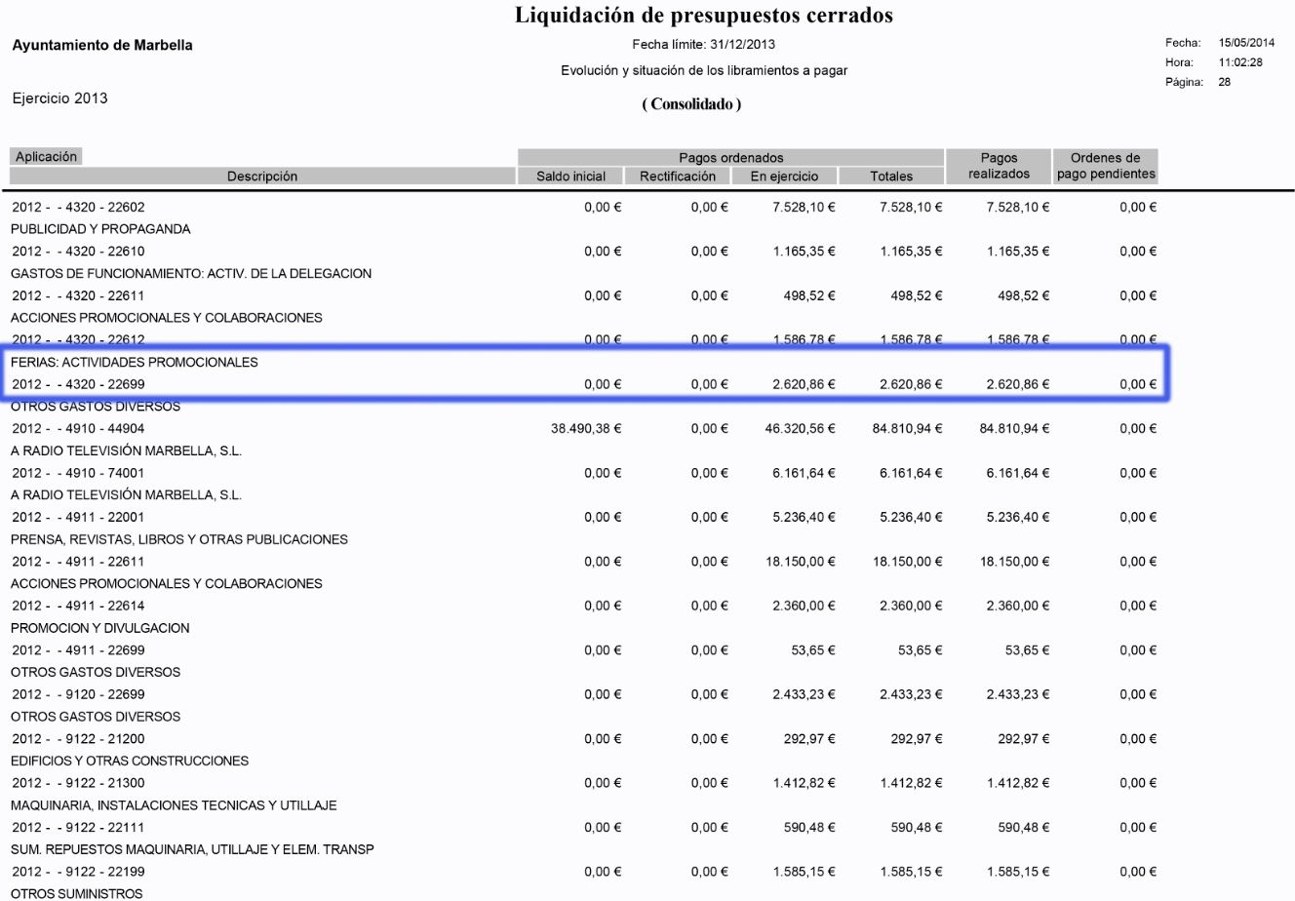Select the FERIAS: ACTIVIDADES PROMOCIONALES row text
Screen dimensions: 1295x901
pyautogui.click(x=135, y=363)
